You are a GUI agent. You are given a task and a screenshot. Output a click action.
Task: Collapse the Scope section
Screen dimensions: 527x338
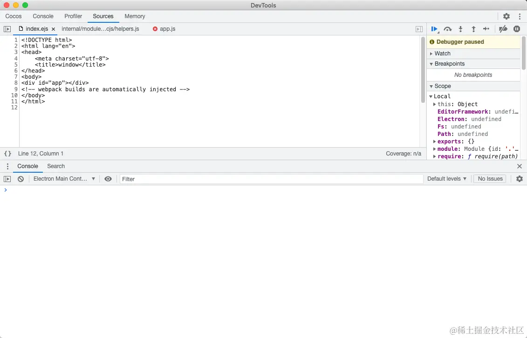coord(473,86)
